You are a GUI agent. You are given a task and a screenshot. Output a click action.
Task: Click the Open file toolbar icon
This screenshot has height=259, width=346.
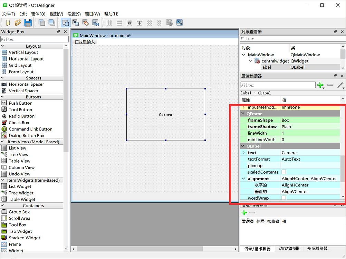tap(18, 22)
